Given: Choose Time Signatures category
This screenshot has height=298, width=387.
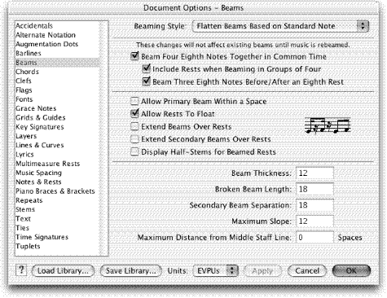Looking at the screenshot, I should click(57, 237).
